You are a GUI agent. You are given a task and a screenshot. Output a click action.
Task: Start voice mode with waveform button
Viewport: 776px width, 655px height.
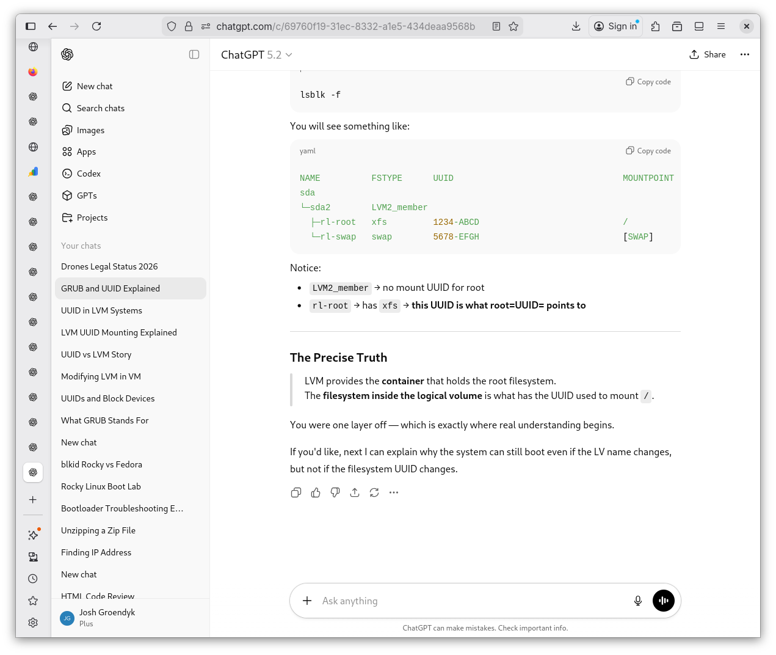coord(664,601)
